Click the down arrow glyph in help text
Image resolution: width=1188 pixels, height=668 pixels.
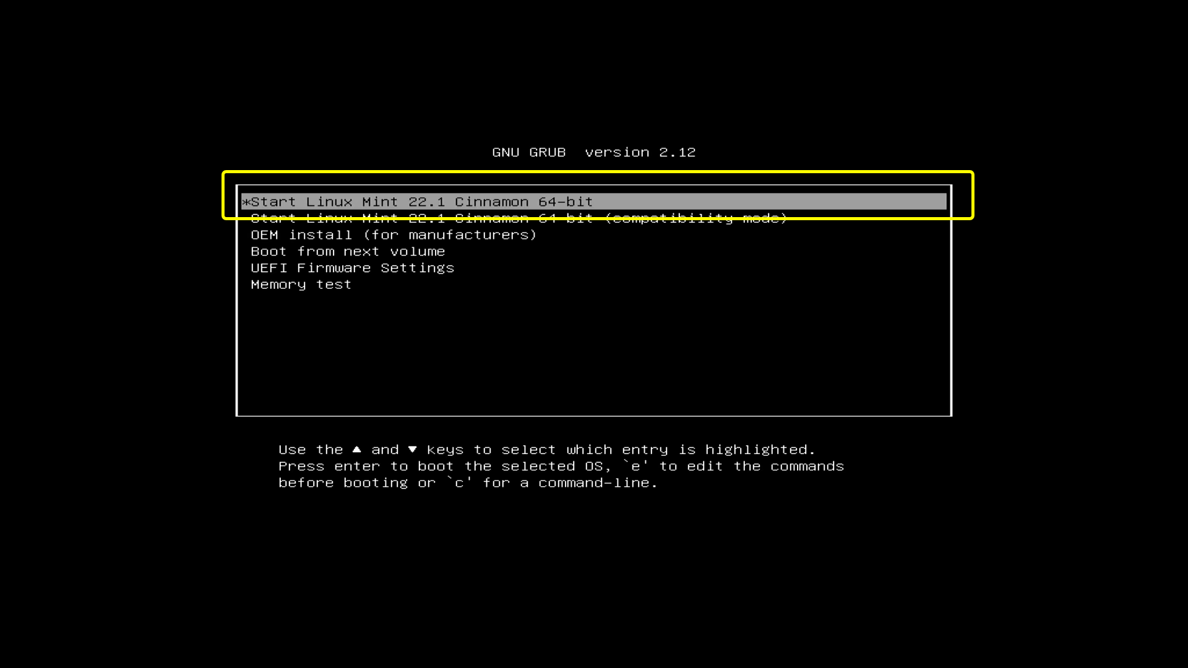coord(412,449)
